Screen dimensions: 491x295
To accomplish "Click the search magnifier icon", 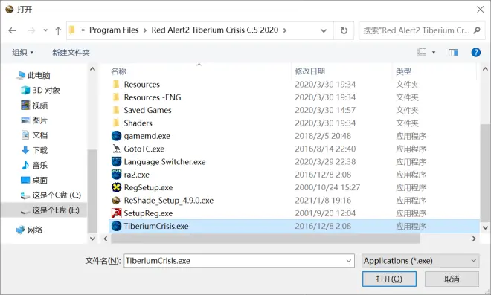I will click(477, 30).
